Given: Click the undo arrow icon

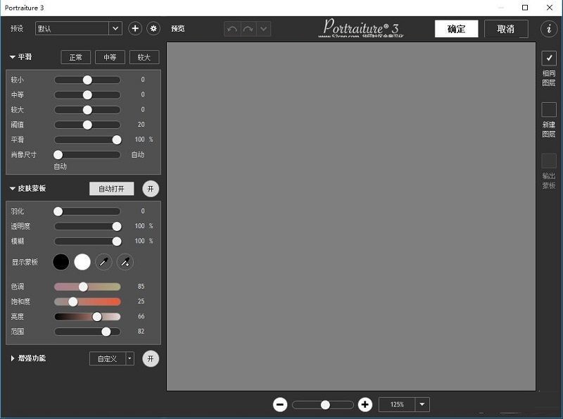Looking at the screenshot, I should point(232,29).
